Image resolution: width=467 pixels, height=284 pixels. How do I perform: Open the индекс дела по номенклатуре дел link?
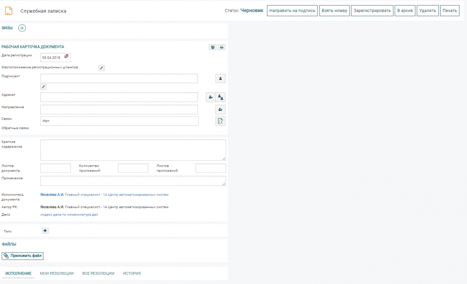tap(69, 214)
